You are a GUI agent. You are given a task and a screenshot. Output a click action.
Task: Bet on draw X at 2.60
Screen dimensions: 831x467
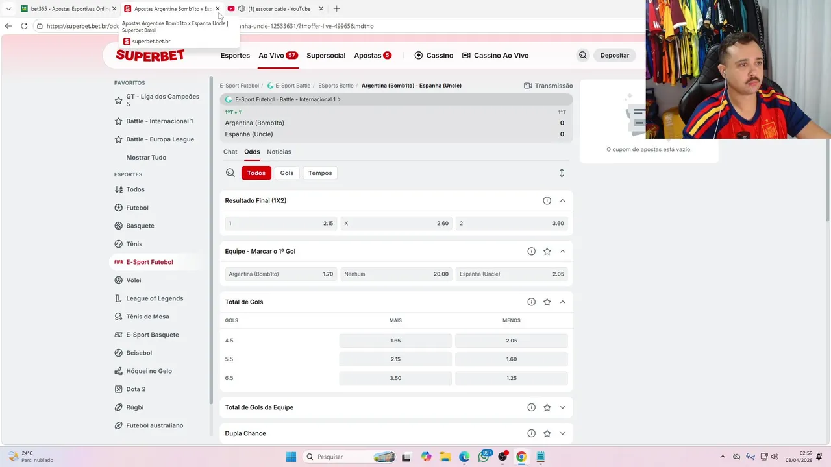tap(396, 223)
